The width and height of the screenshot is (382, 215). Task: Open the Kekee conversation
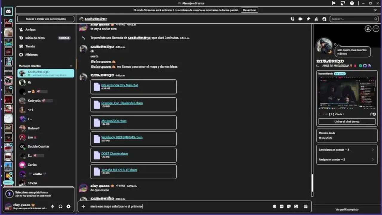pyautogui.click(x=45, y=128)
